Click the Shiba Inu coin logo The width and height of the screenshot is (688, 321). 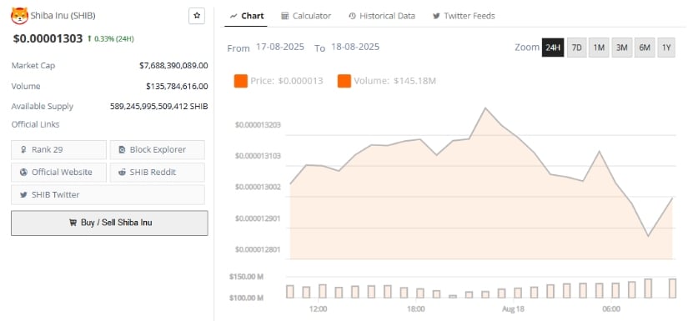tap(19, 16)
